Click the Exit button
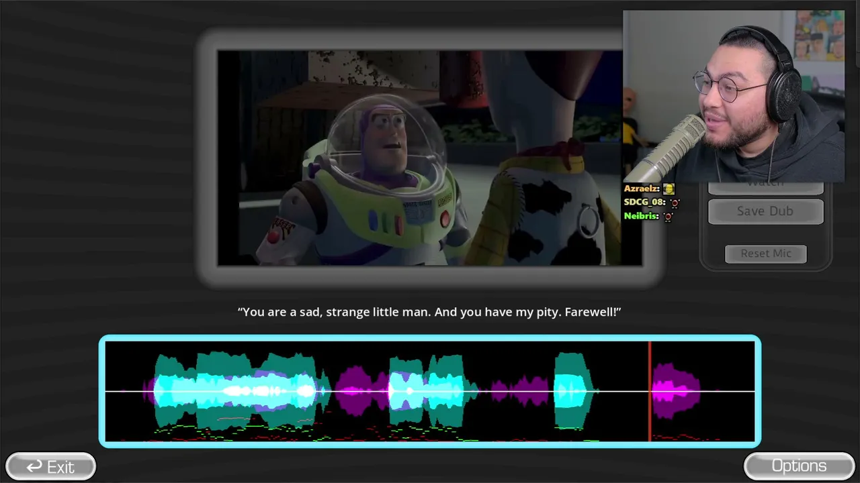 coord(50,466)
